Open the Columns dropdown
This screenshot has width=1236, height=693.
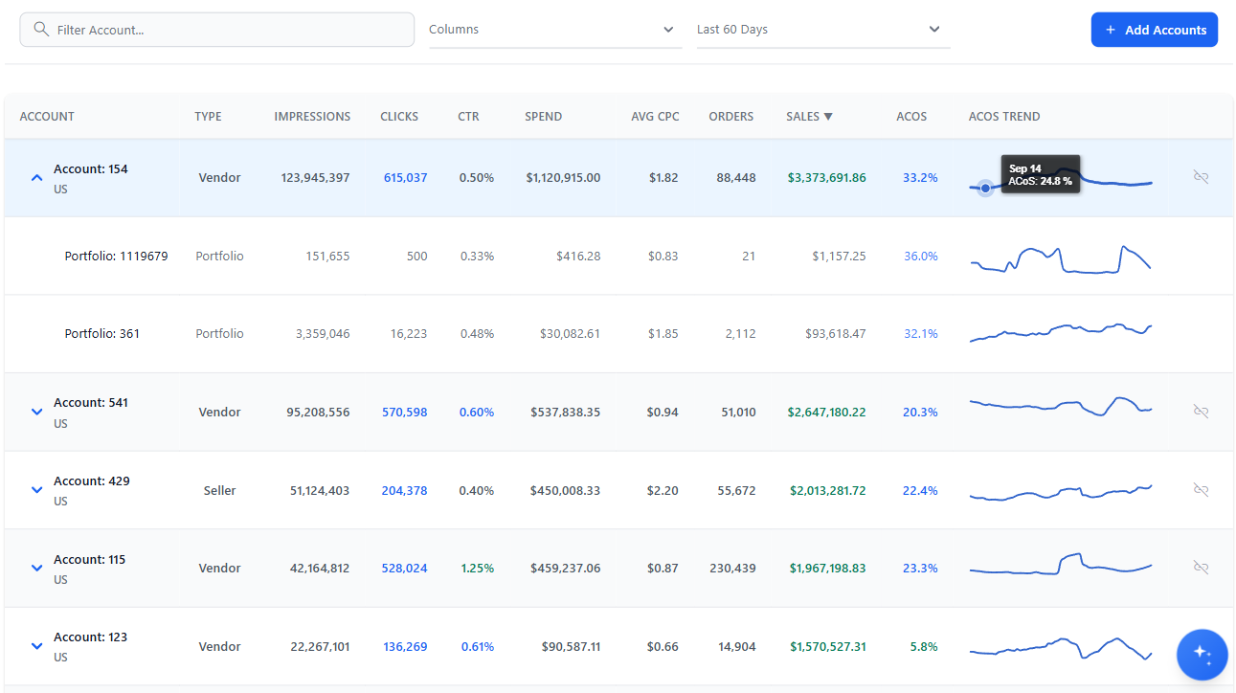tap(555, 29)
